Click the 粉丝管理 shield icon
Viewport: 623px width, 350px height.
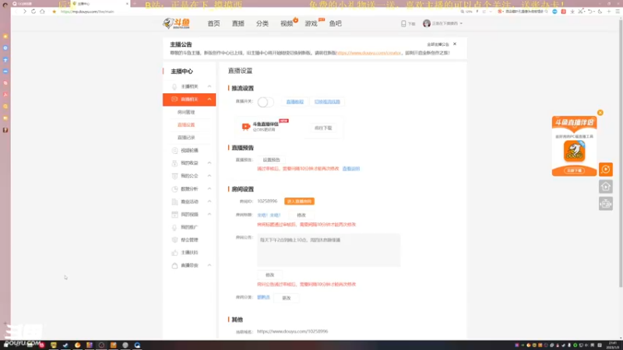point(174,240)
